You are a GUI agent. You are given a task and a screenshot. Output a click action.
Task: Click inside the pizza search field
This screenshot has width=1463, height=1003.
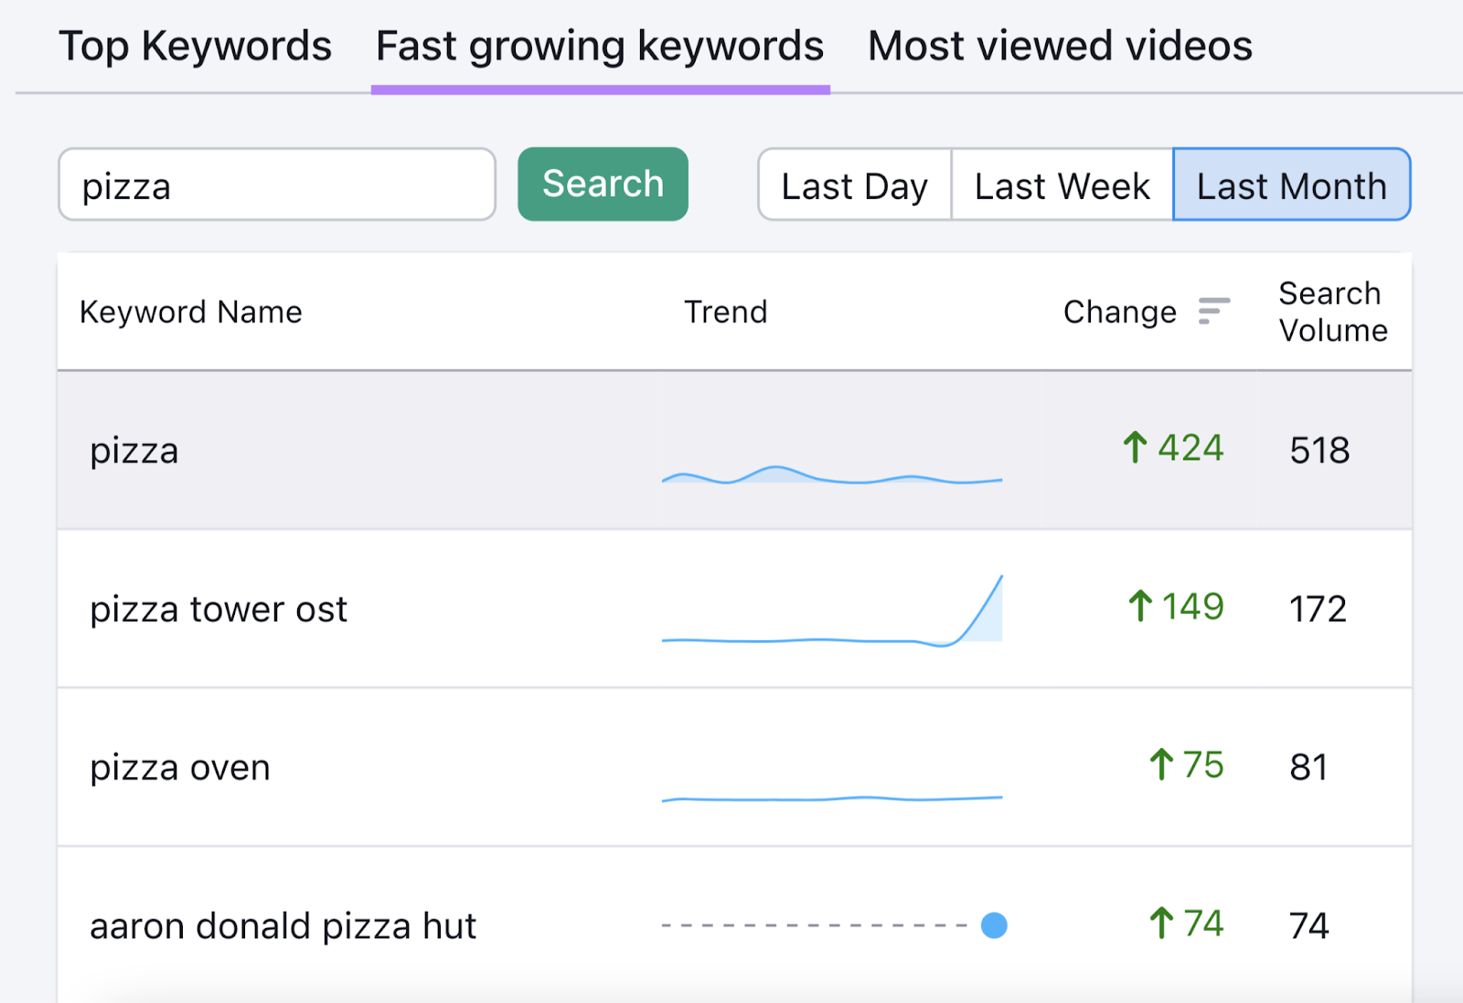[274, 185]
